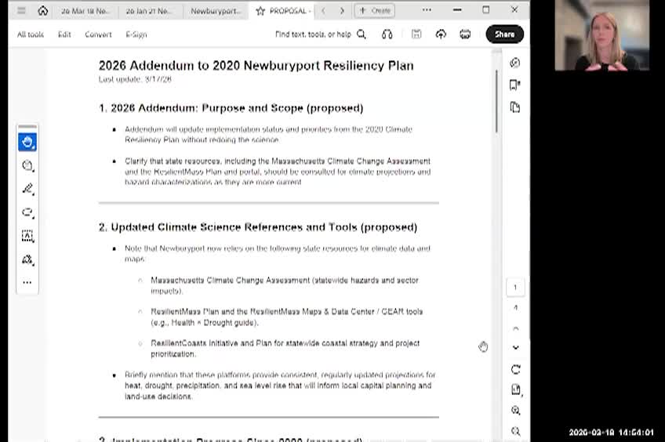Open more tools ellipsis in the quick toolbar
Image resolution: width=665 pixels, height=442 pixels.
click(27, 282)
